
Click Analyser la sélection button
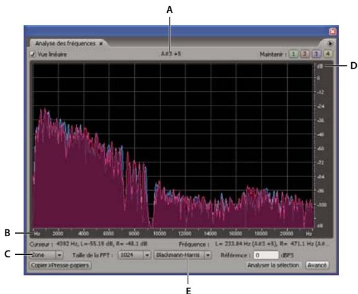273,265
